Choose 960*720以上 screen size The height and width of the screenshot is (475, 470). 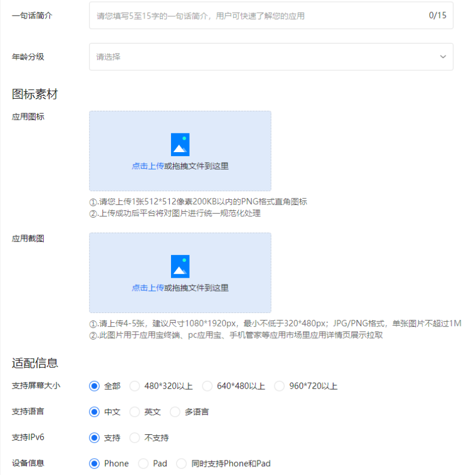coord(279,386)
